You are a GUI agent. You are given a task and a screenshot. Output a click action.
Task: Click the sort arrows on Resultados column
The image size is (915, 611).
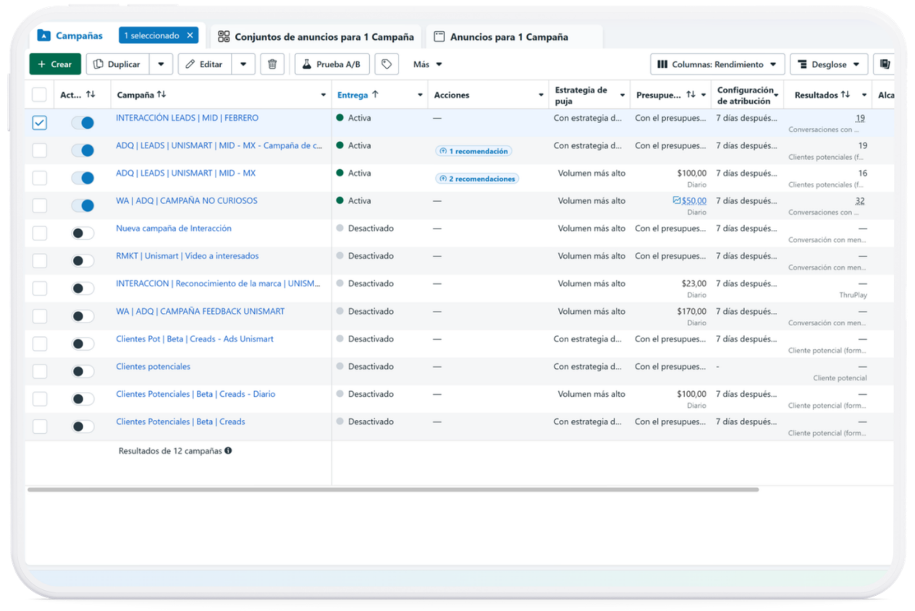846,95
